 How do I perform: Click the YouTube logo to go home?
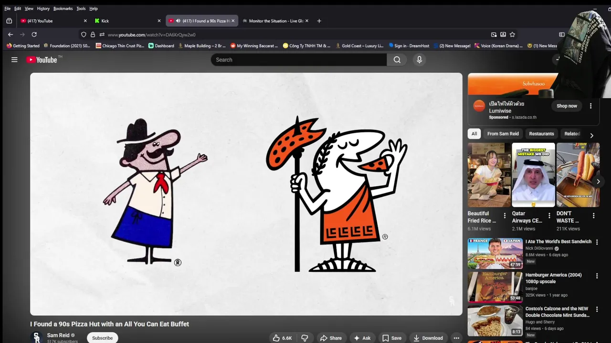42,60
